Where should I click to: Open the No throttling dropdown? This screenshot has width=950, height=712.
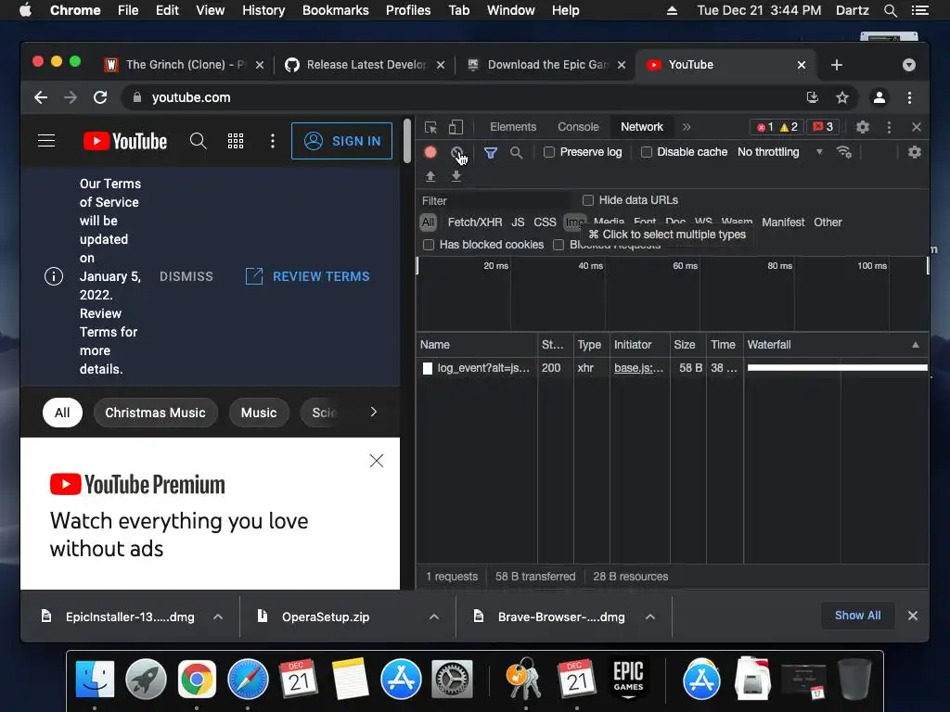(779, 153)
